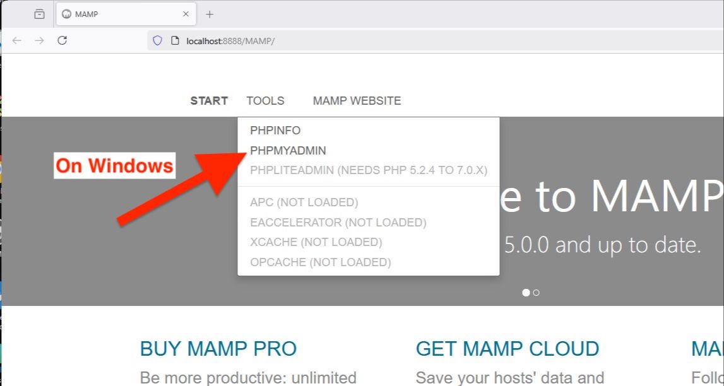Viewport: 724px width, 386px height.
Task: Select the first carousel dot indicator
Action: tap(526, 293)
